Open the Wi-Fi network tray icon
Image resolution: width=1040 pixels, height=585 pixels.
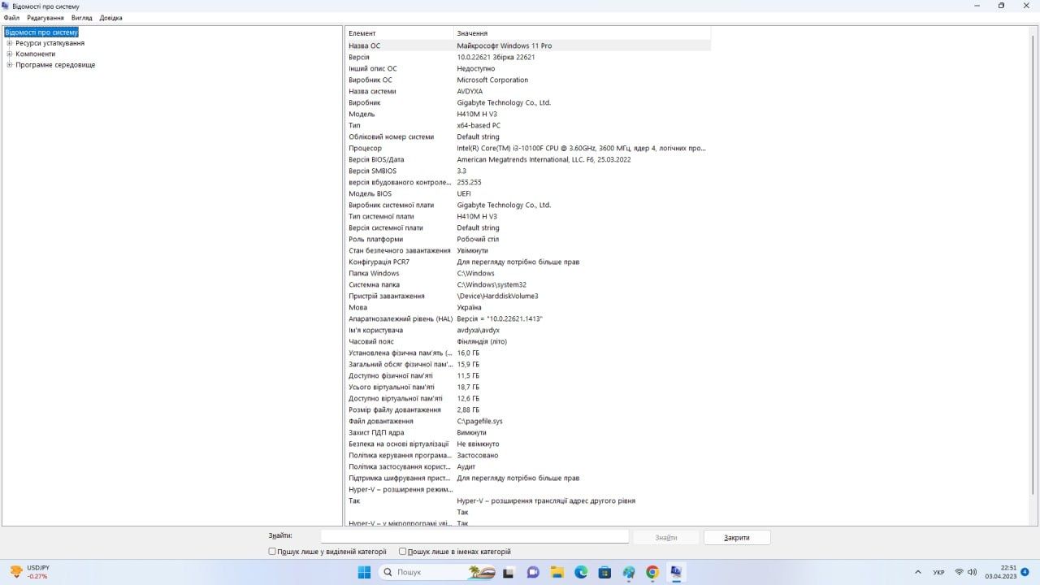click(x=960, y=572)
